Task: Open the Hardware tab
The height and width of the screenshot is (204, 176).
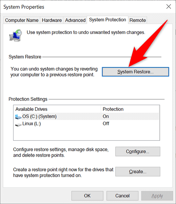Action: (52, 20)
